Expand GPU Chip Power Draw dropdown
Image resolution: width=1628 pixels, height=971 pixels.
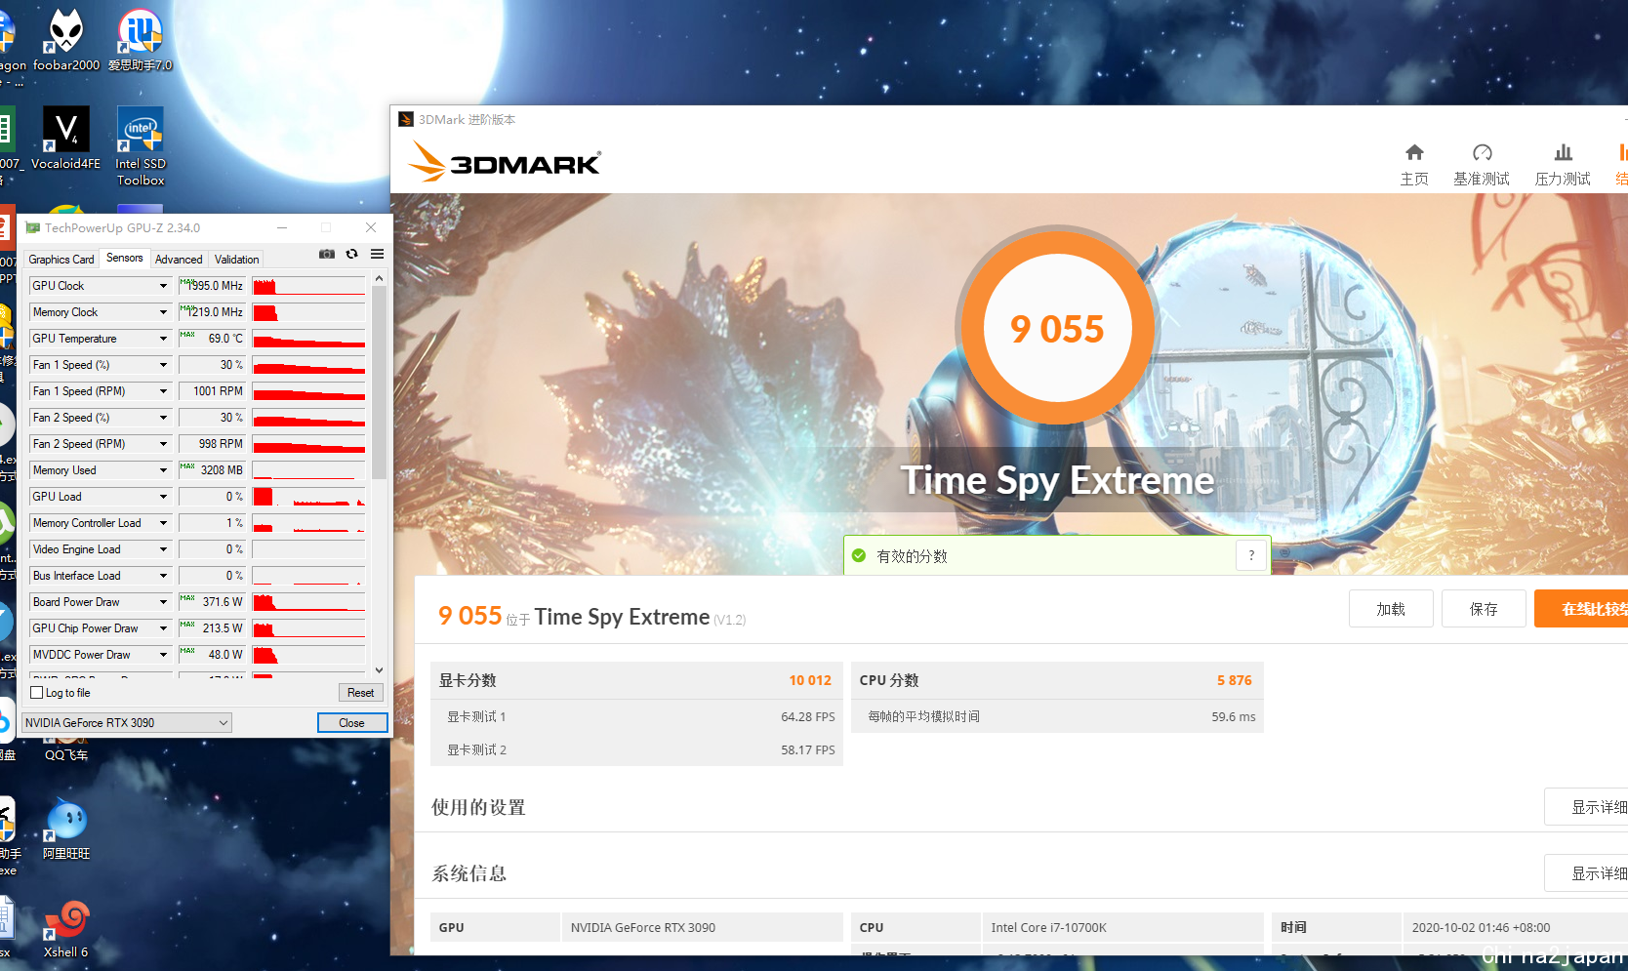click(163, 628)
